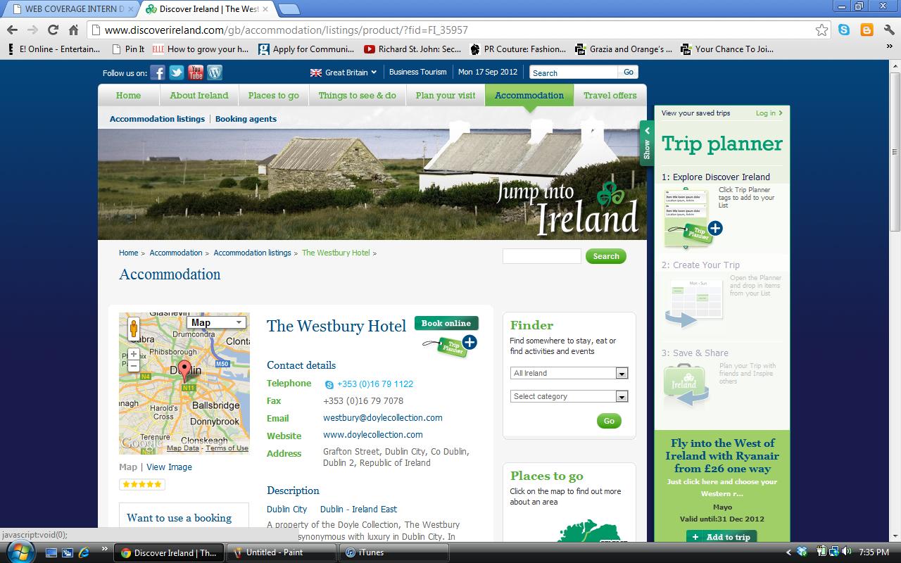Click the browser forward arrow

tap(32, 30)
